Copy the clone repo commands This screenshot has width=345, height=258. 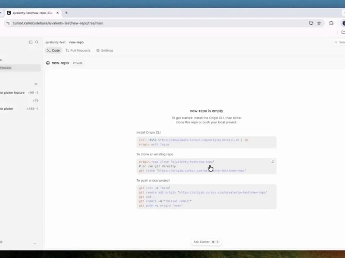click(273, 162)
